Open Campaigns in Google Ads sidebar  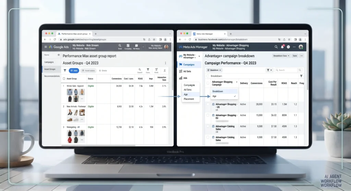(x=49, y=62)
